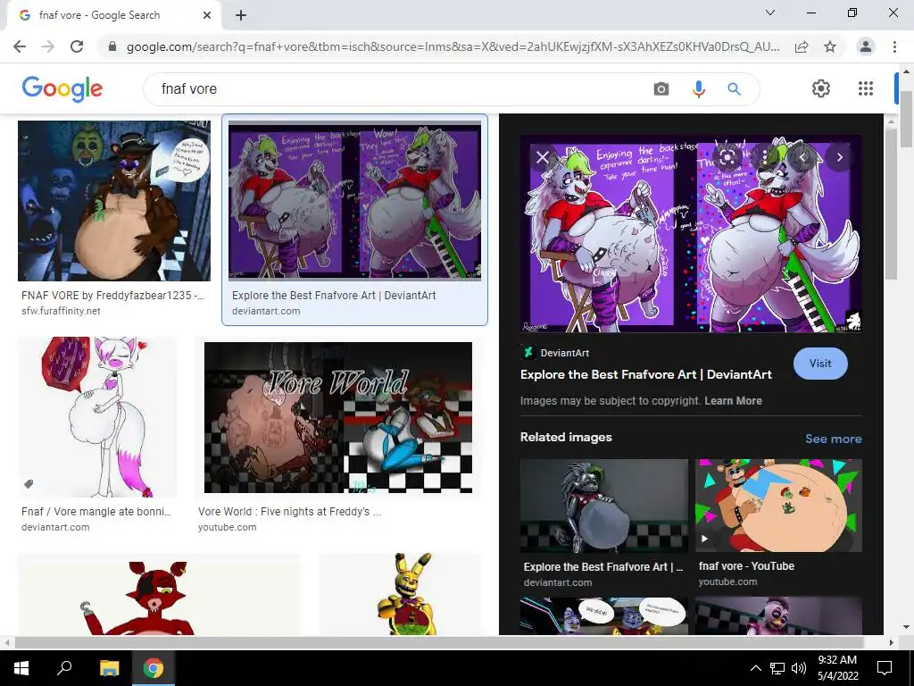
Task: Click the large preview image in the side panel
Action: tap(691, 234)
